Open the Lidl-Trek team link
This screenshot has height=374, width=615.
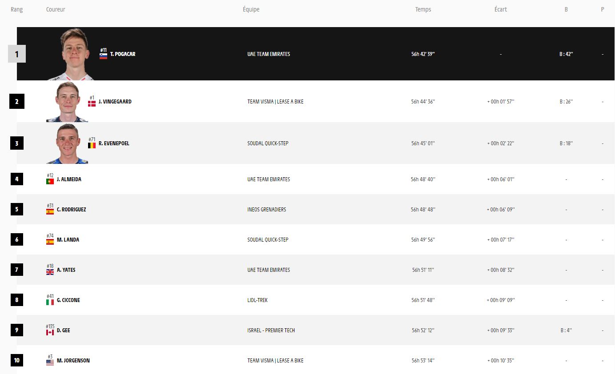point(257,300)
